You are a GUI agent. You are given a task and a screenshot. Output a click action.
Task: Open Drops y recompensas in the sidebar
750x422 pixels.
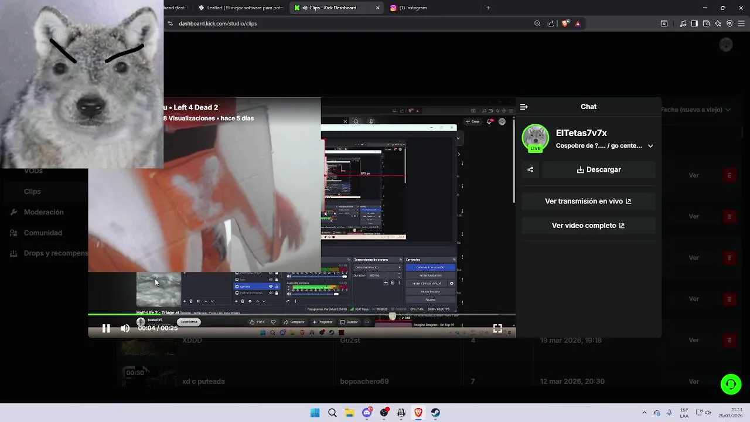tap(49, 253)
